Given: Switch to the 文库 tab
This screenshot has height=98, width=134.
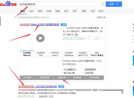Looking at the screenshot, I should pyautogui.click(x=92, y=11).
